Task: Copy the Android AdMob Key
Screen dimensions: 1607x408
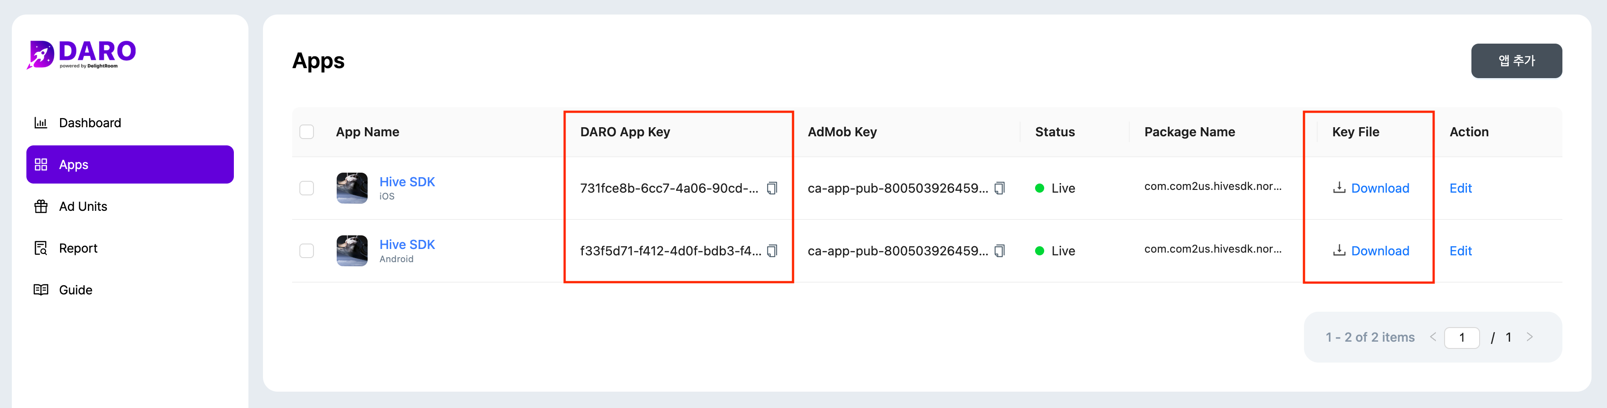Action: (1000, 251)
